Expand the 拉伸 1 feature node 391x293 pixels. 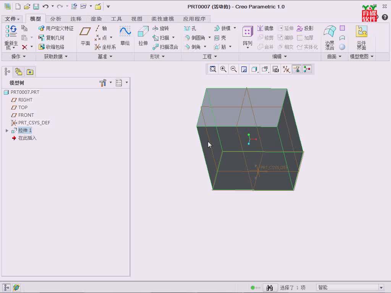[7, 130]
